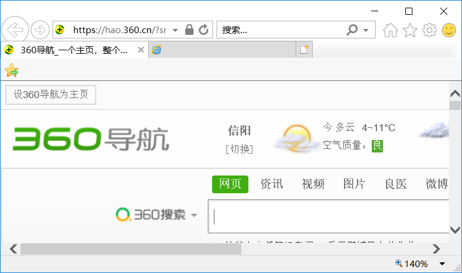462x273 pixels.
Task: Open search provider dropdown arrow beside magnifier
Action: tap(366, 30)
